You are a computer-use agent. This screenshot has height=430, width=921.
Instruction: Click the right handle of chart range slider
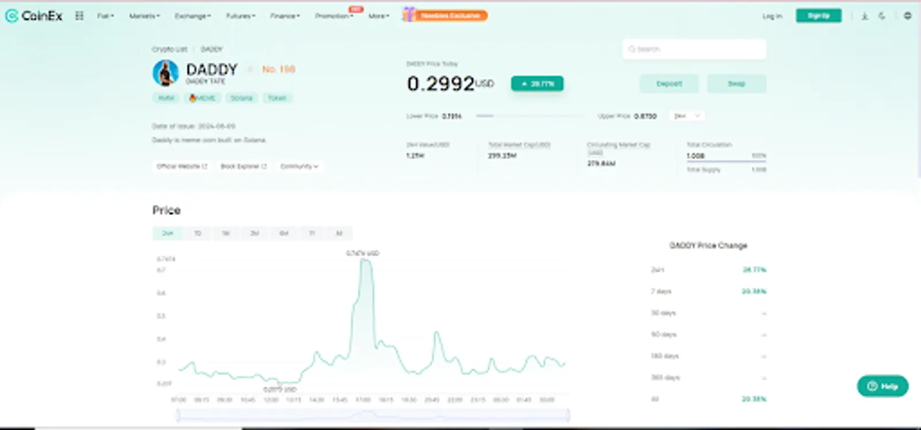pyautogui.click(x=568, y=414)
